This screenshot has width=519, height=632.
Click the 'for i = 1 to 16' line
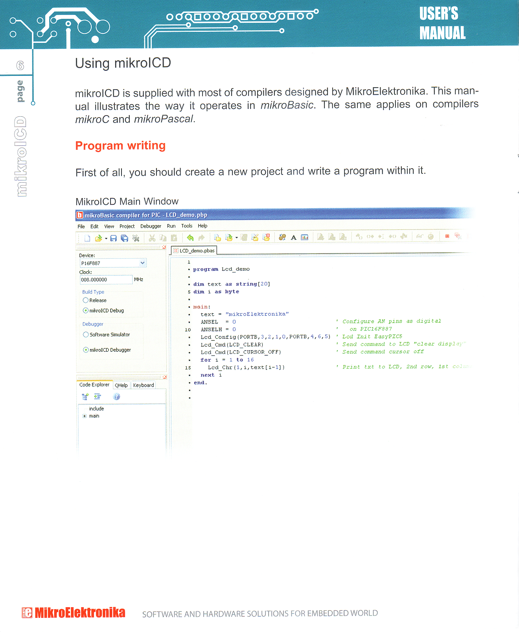click(x=227, y=360)
